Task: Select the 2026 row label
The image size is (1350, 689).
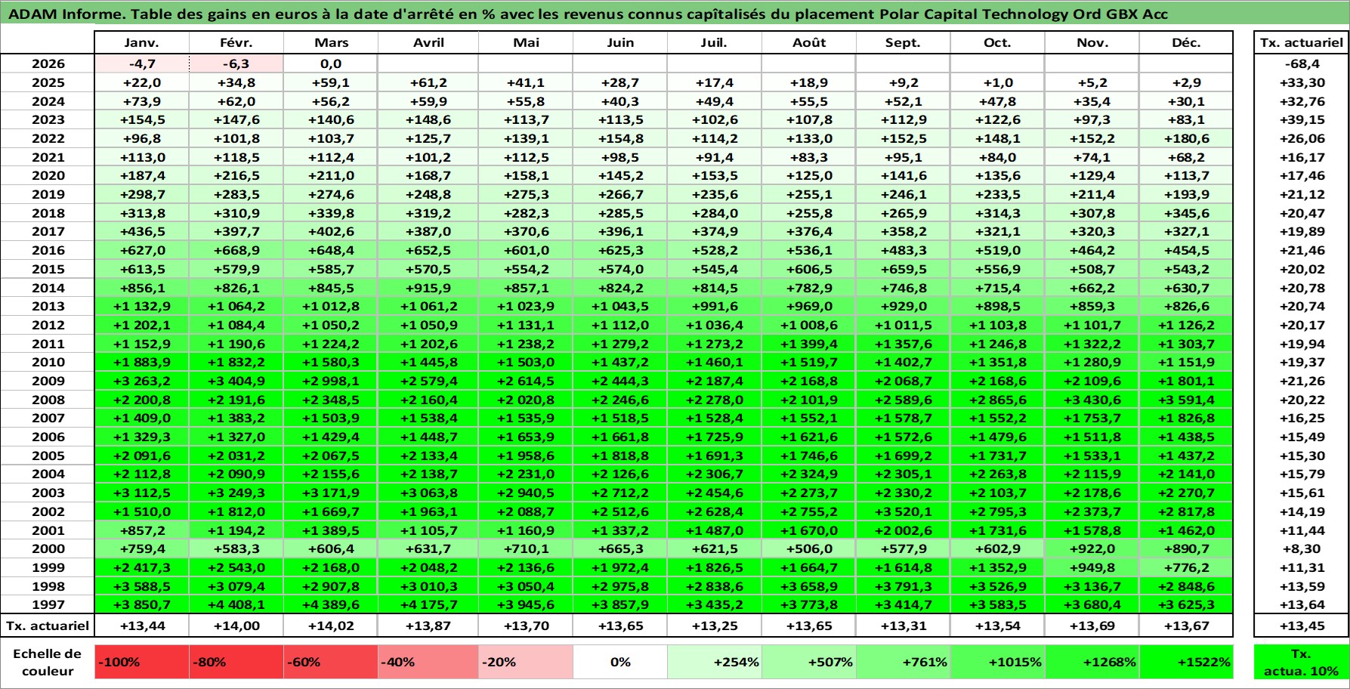Action: pyautogui.click(x=48, y=64)
